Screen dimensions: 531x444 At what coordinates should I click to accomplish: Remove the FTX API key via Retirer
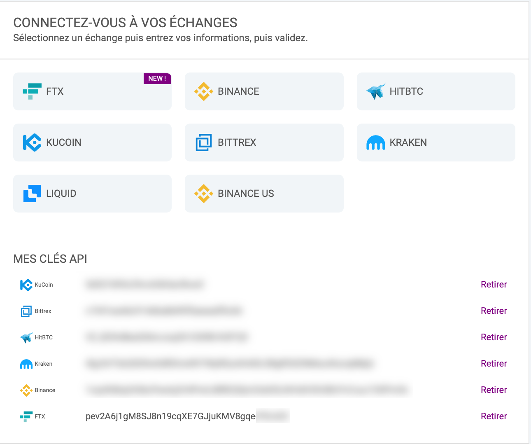[494, 416]
